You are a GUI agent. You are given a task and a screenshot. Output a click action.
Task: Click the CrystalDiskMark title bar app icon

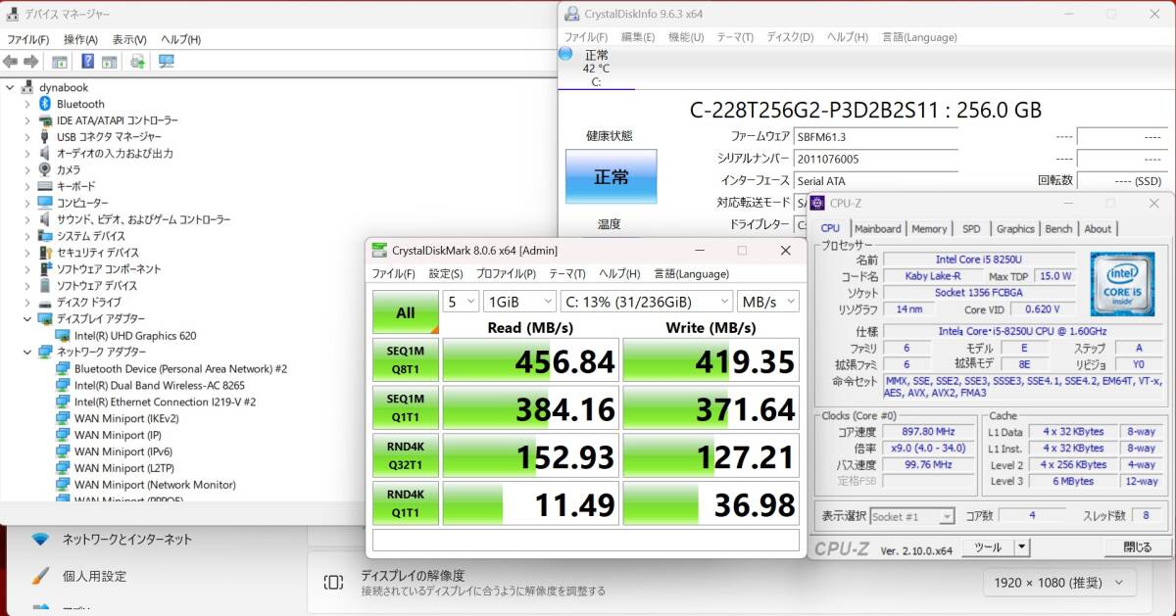coord(378,250)
